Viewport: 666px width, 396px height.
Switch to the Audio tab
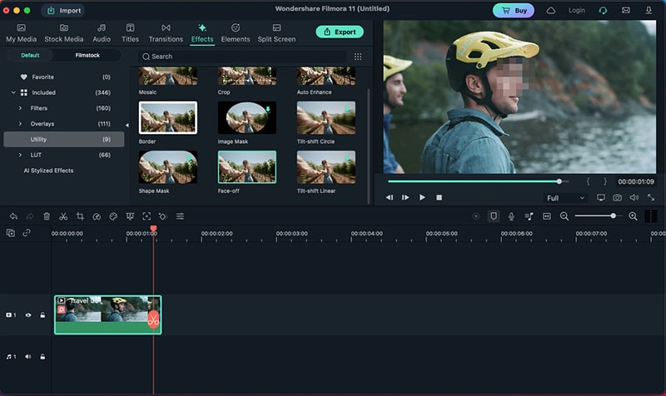point(102,33)
